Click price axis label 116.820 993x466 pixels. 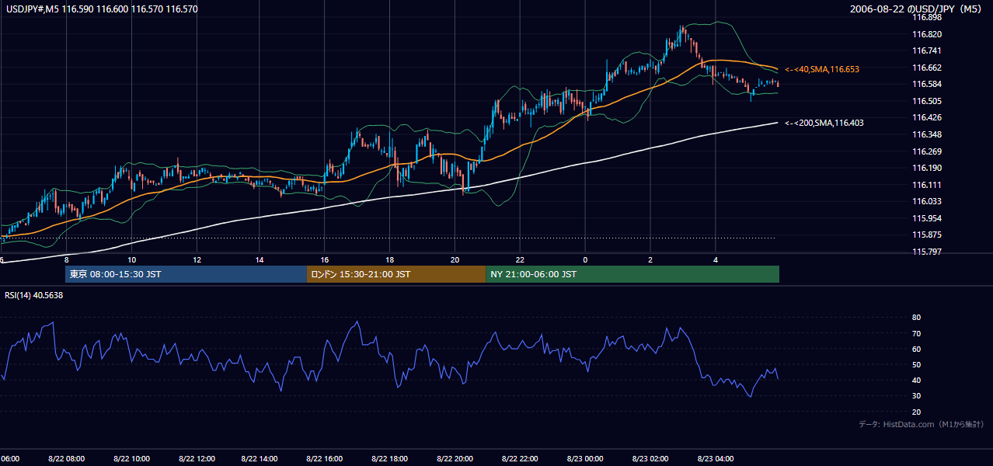point(927,34)
